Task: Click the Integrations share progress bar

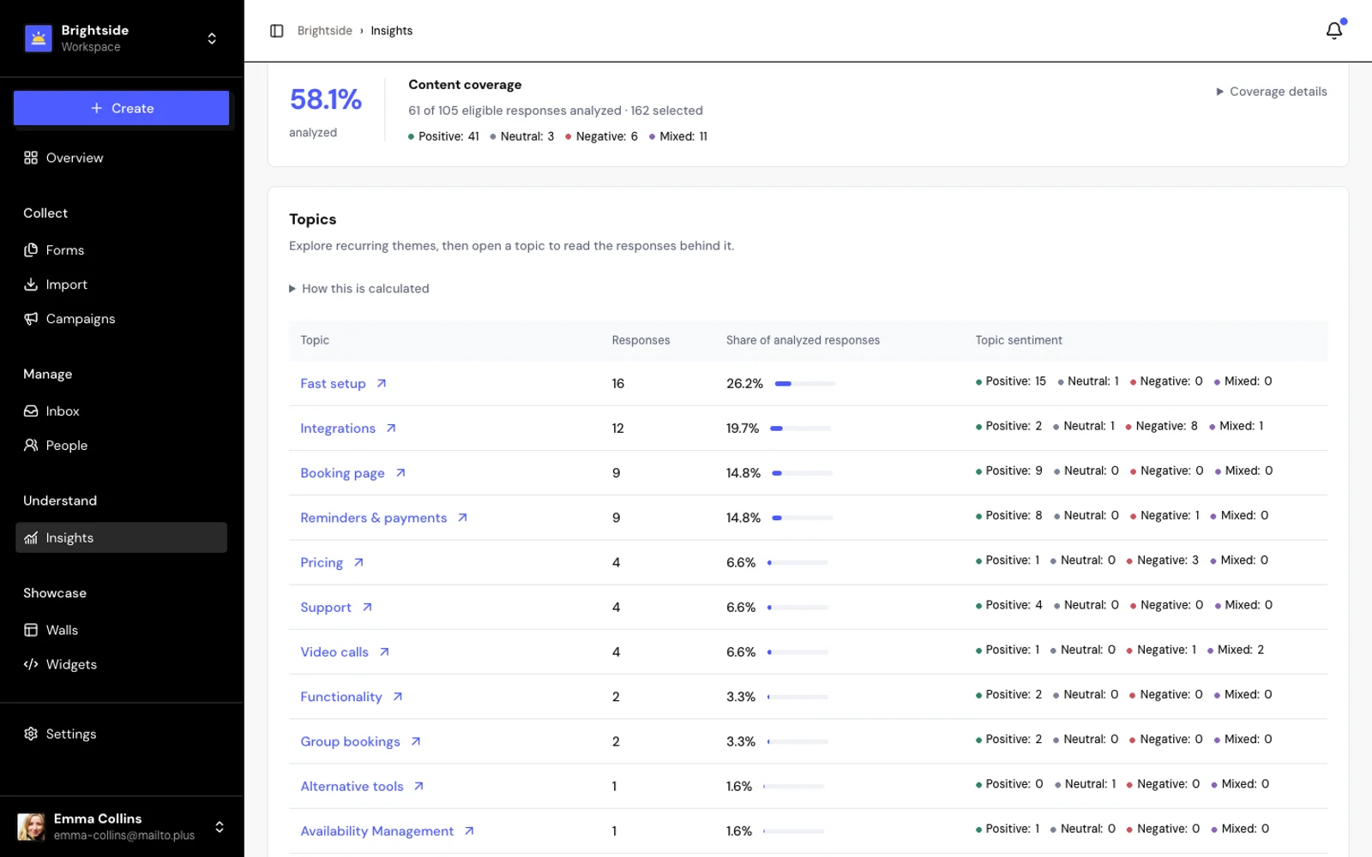Action: pyautogui.click(x=801, y=428)
